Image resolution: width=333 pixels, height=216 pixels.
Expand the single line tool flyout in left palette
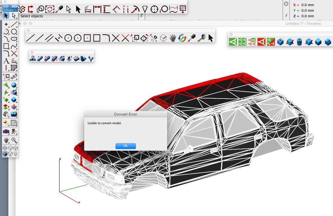[x=14, y=24]
